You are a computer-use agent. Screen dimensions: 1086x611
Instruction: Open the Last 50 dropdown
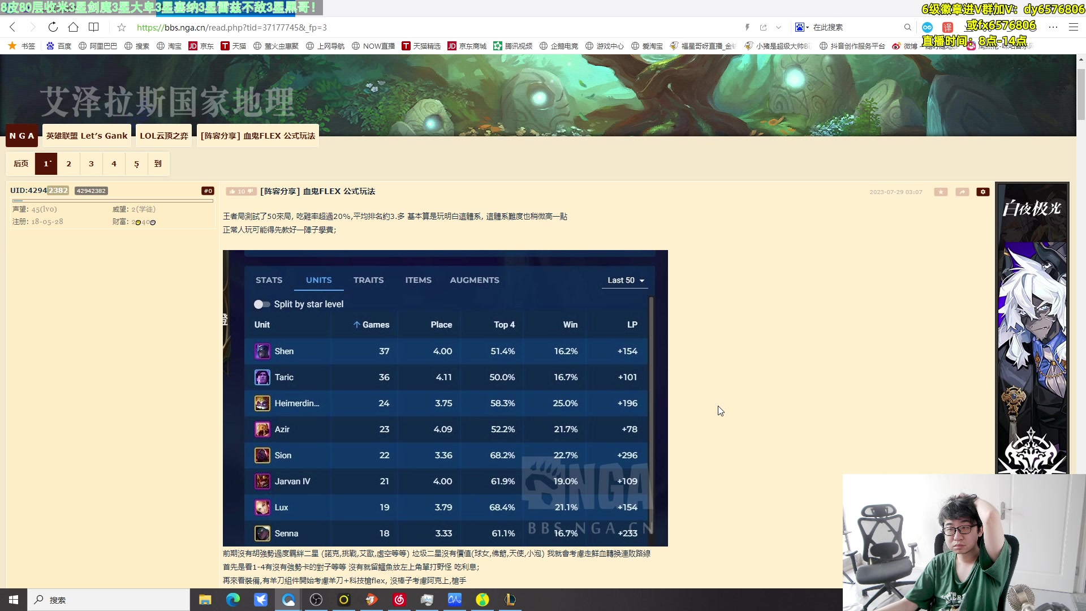[625, 280]
